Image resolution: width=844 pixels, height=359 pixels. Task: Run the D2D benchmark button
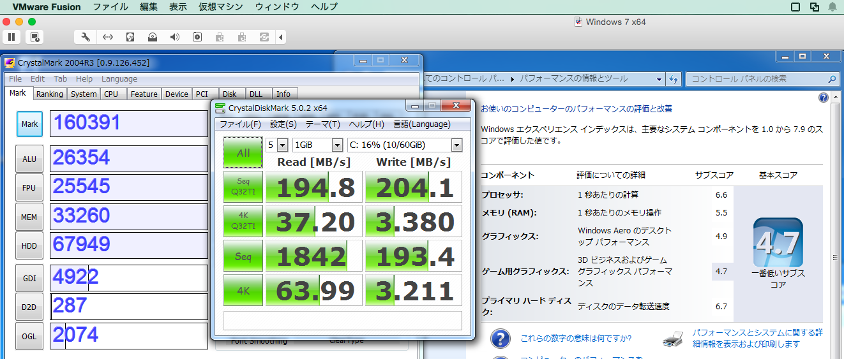click(x=29, y=307)
